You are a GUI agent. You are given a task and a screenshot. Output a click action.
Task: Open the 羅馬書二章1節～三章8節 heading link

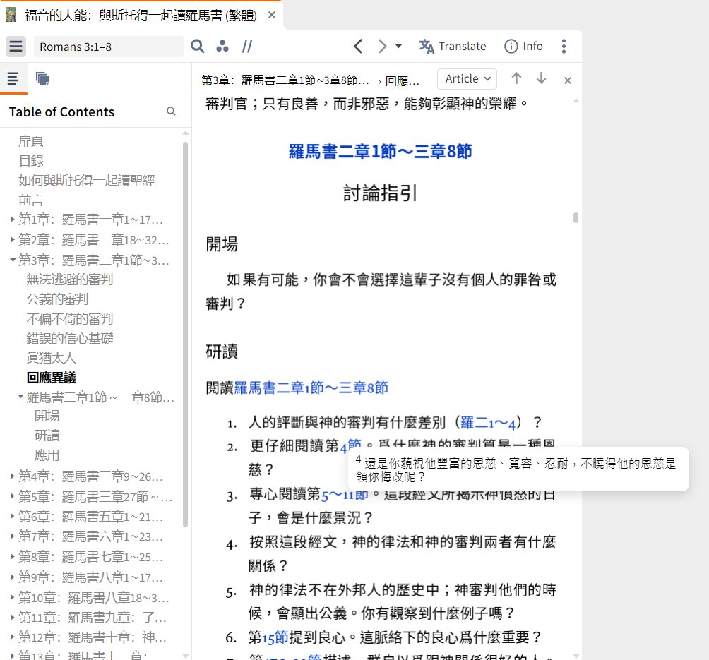click(x=380, y=151)
